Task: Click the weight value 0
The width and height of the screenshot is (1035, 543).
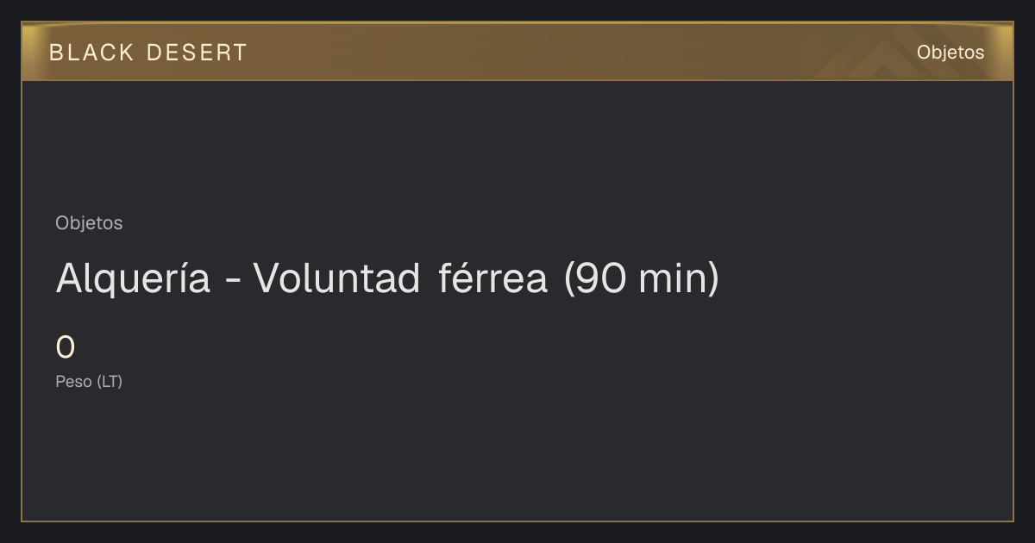Action: coord(66,348)
